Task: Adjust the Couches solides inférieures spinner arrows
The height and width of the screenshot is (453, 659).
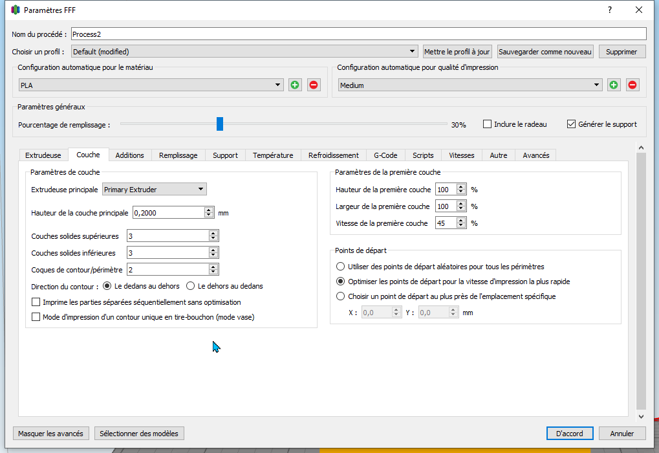Action: pos(213,253)
